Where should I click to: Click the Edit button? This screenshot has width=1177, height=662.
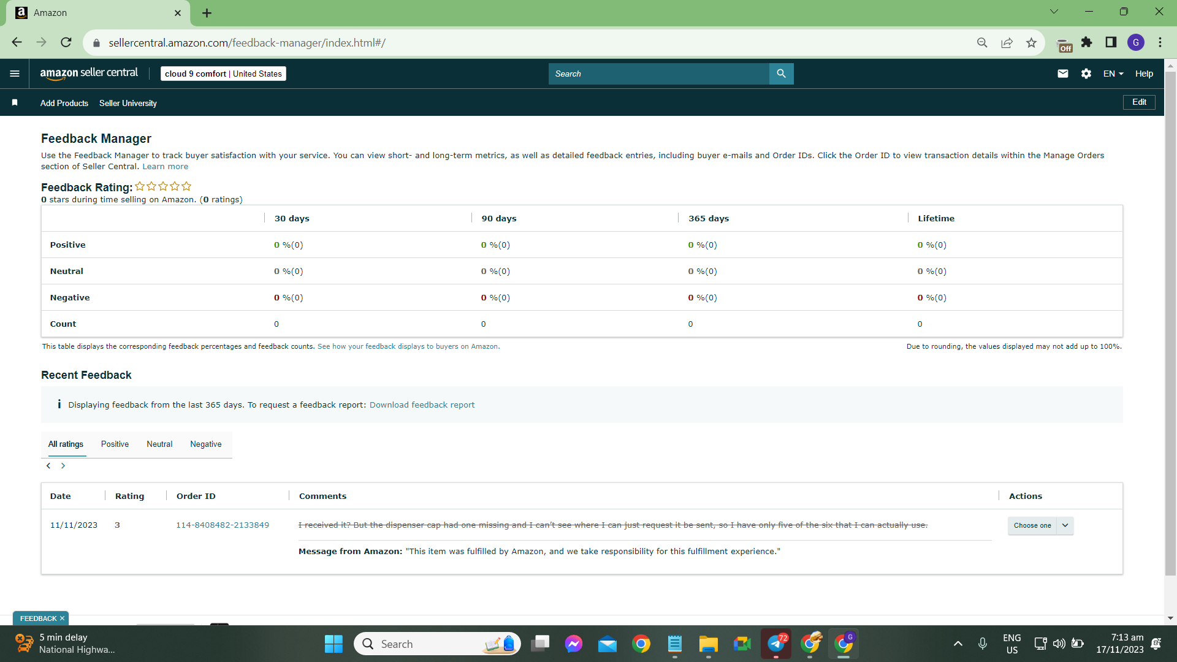1139,102
